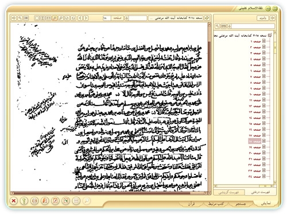Viewport: 287px width, 214px height.
Task: Click the on-screen keyboard icon in tree panel
Action: point(223,26)
